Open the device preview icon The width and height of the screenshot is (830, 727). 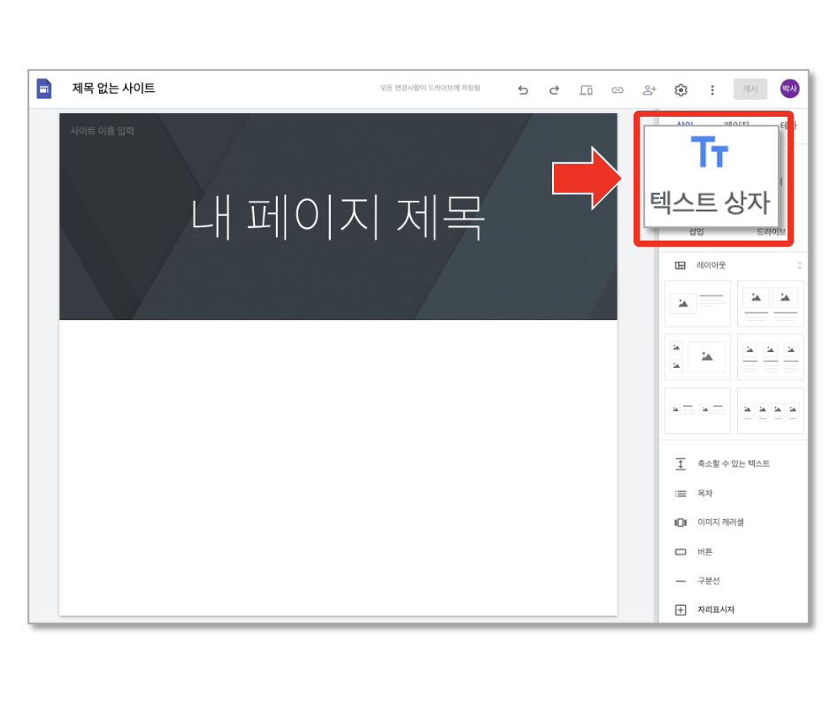pyautogui.click(x=586, y=90)
